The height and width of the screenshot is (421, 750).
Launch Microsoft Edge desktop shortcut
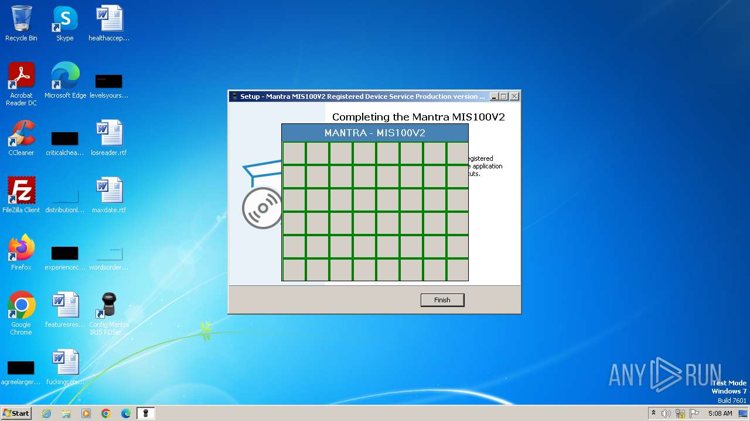pos(65,81)
